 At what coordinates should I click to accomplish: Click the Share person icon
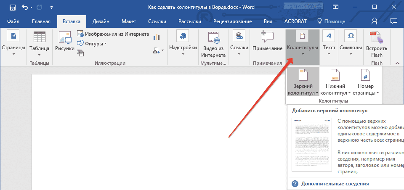(x=375, y=21)
